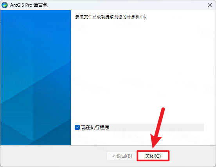Image resolution: width=216 pixels, height=167 pixels.
Task: Click the 关闭(C) button
Action: [153, 156]
